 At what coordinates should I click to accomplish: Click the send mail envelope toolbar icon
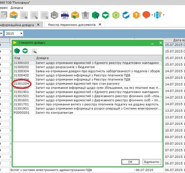pyautogui.click(x=13, y=15)
